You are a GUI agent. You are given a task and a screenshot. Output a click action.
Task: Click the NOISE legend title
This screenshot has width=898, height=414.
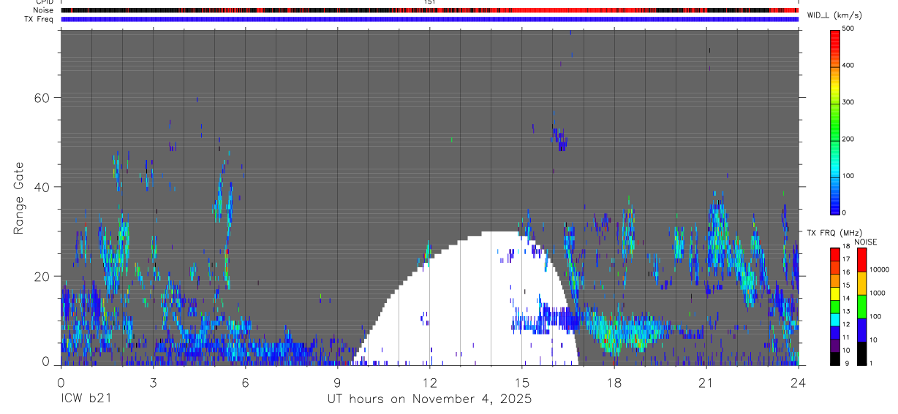866,242
